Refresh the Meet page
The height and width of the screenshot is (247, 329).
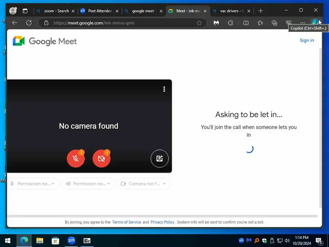(x=29, y=23)
